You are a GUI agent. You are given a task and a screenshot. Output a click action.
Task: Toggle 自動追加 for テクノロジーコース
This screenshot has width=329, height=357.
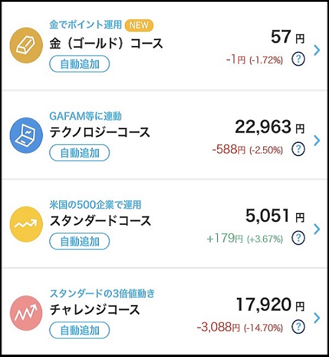click(x=80, y=152)
